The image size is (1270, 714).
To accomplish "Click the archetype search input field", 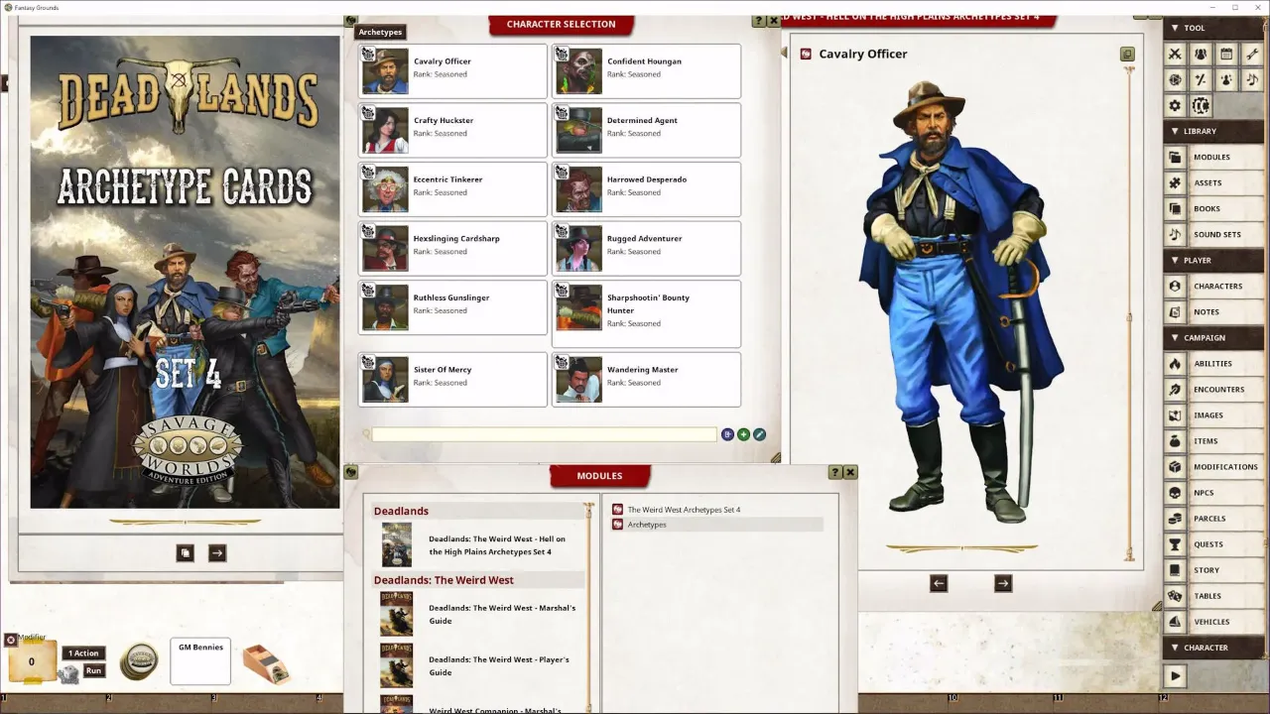I will pos(544,434).
